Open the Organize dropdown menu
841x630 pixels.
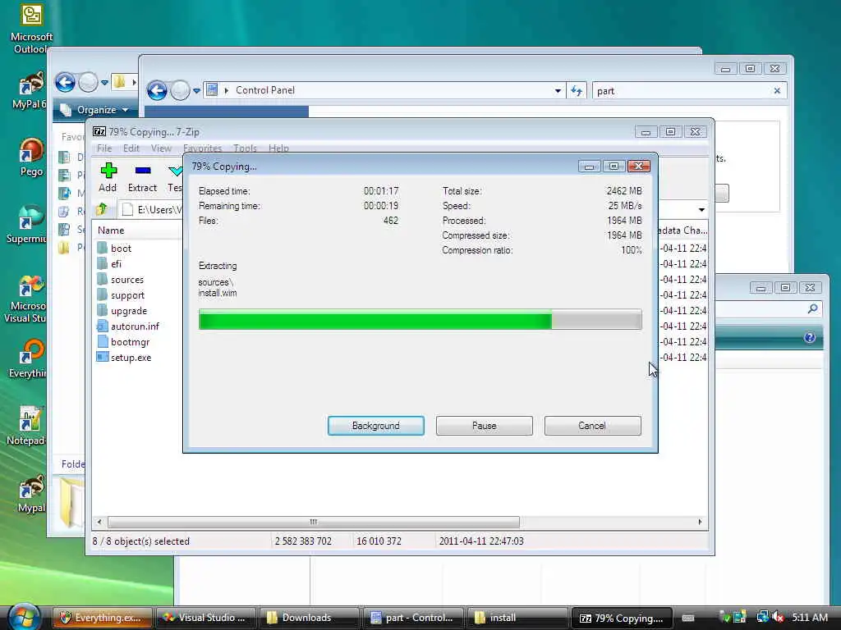point(94,110)
